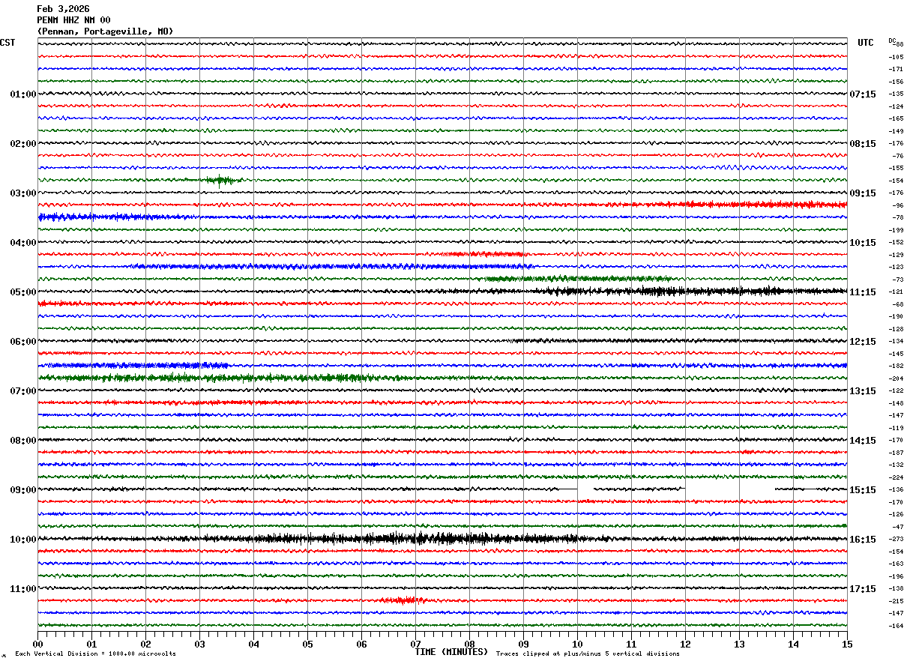Screen dimensions: 907x664
Task: Click minute tick label 03 on time axis
Action: [199, 644]
